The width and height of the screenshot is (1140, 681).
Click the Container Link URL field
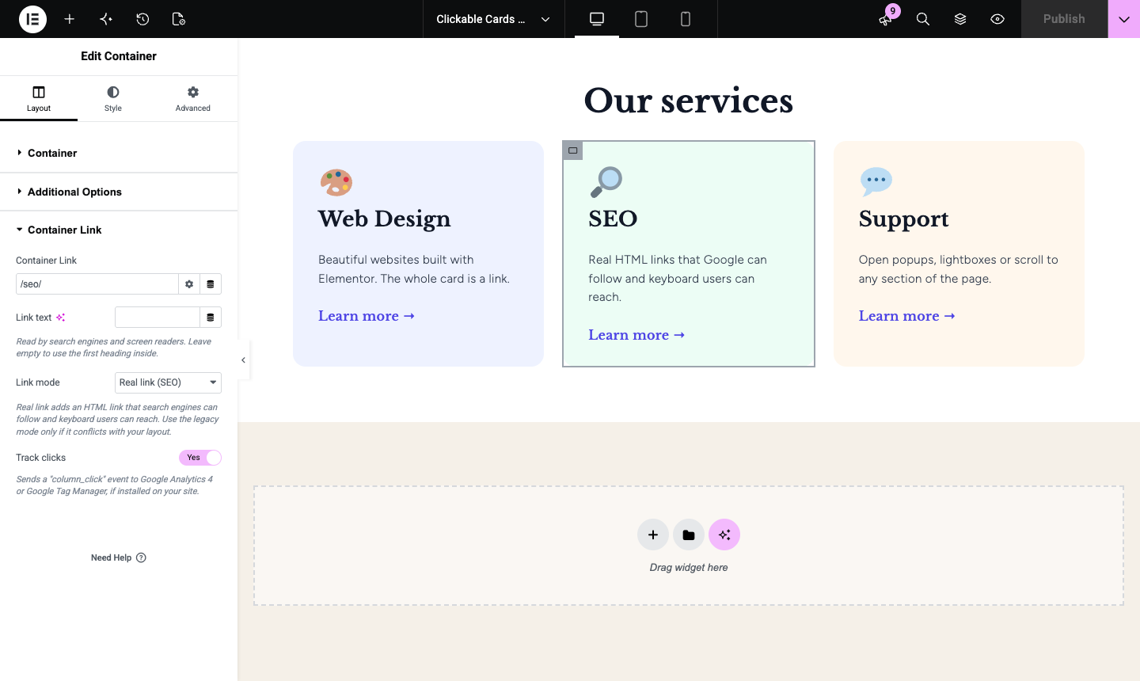[x=97, y=284]
